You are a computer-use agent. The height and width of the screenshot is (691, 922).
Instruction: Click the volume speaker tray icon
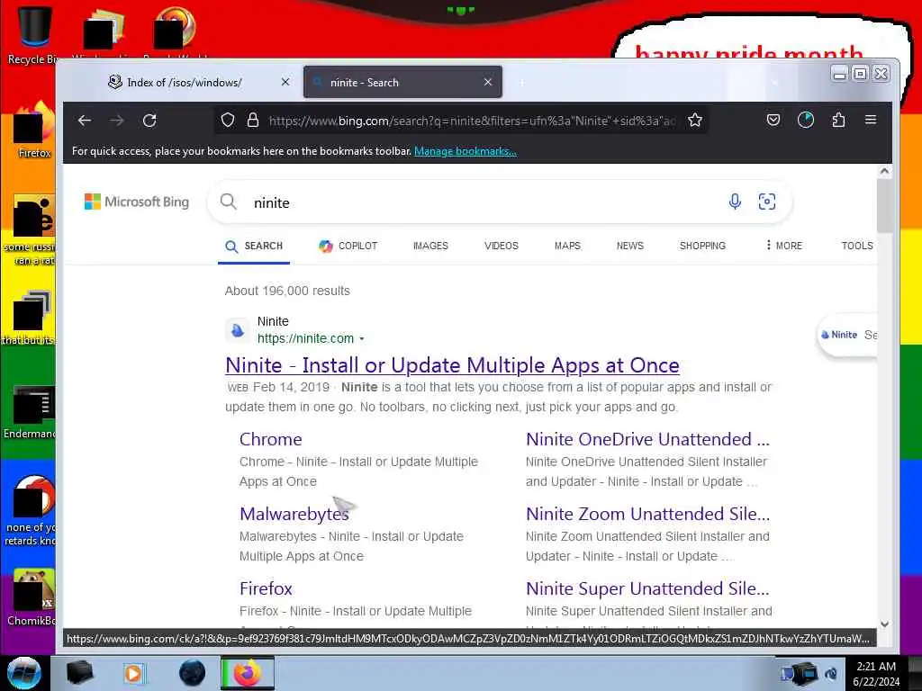831,673
